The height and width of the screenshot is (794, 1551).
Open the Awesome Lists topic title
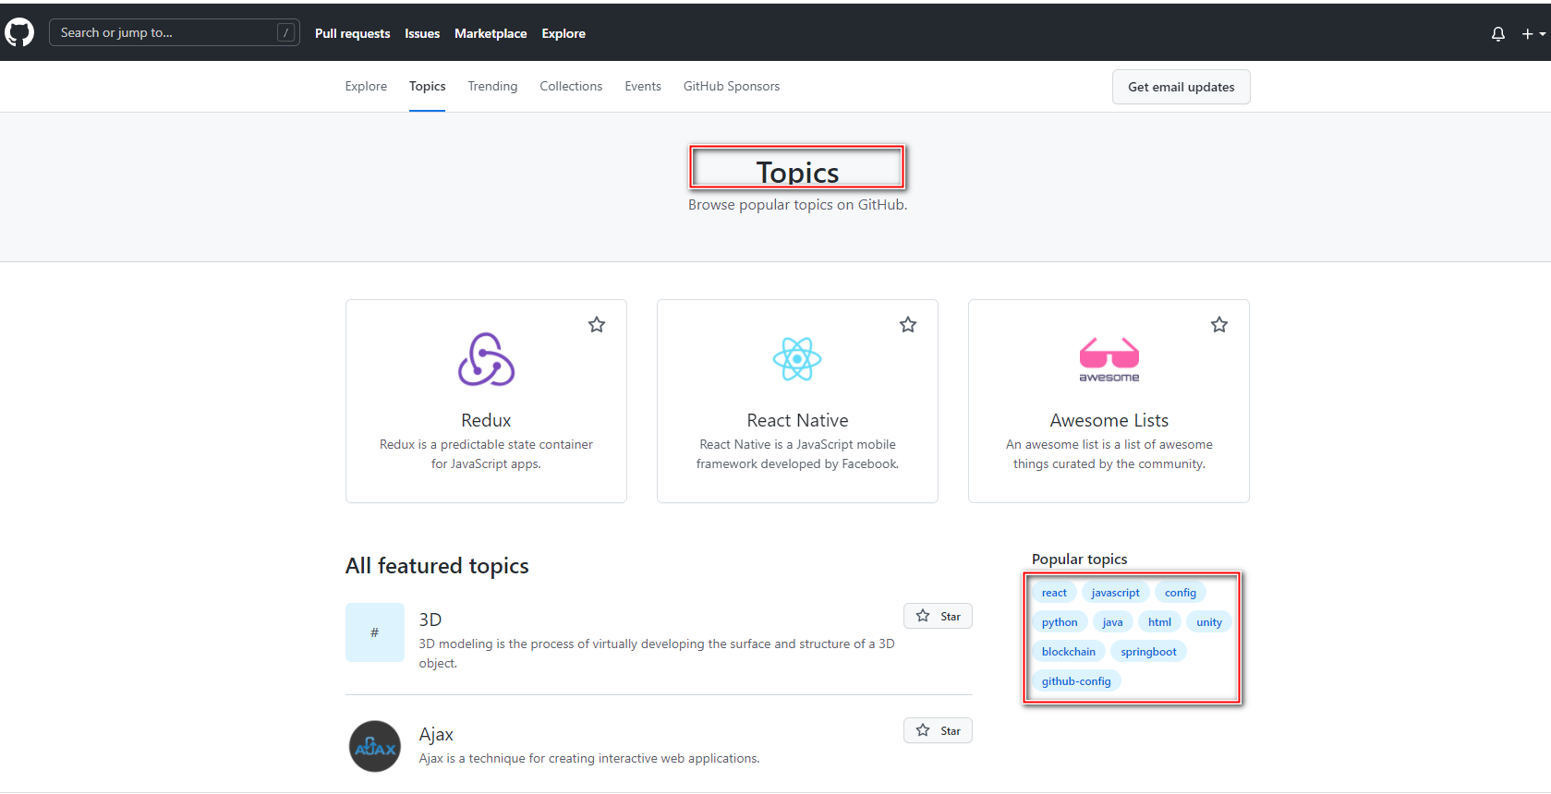point(1109,420)
